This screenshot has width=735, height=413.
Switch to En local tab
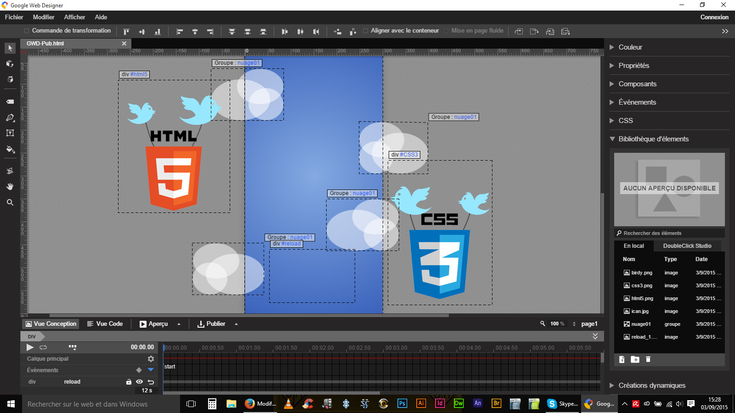click(634, 246)
